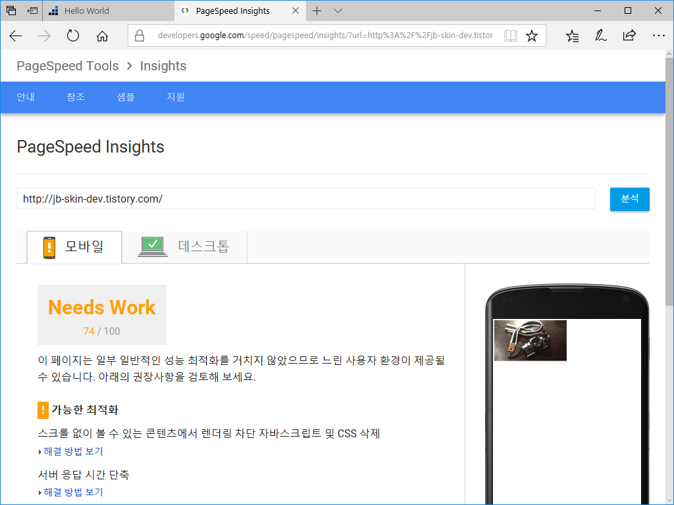Reload the page with refresh icon
The width and height of the screenshot is (674, 505).
73,36
